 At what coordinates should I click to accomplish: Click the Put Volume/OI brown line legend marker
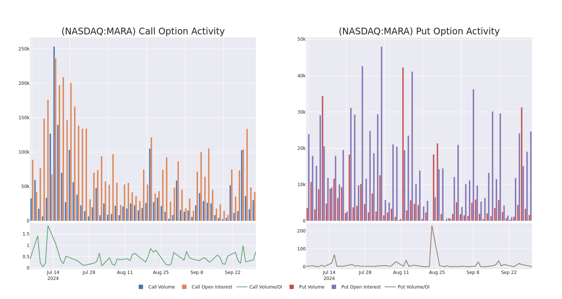pos(390,287)
